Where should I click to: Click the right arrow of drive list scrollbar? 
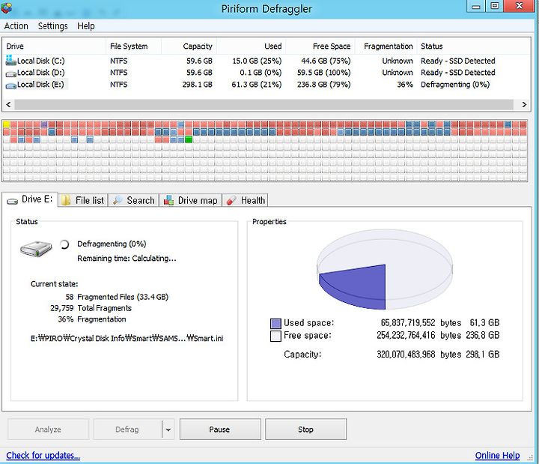(523, 104)
